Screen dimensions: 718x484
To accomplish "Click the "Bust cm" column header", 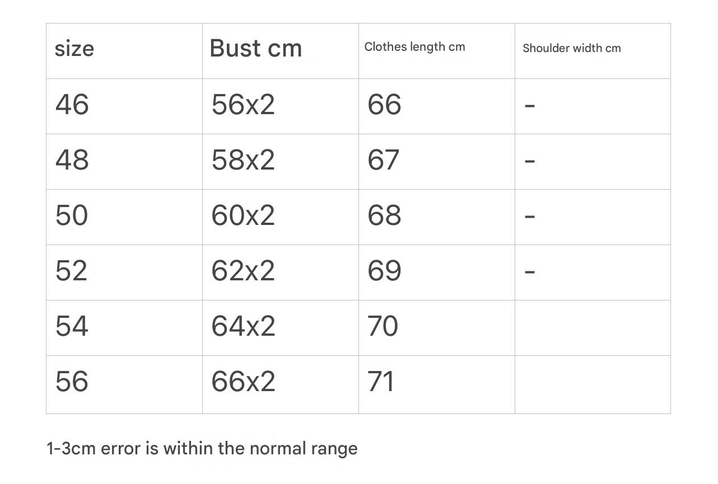I will pos(256,49).
